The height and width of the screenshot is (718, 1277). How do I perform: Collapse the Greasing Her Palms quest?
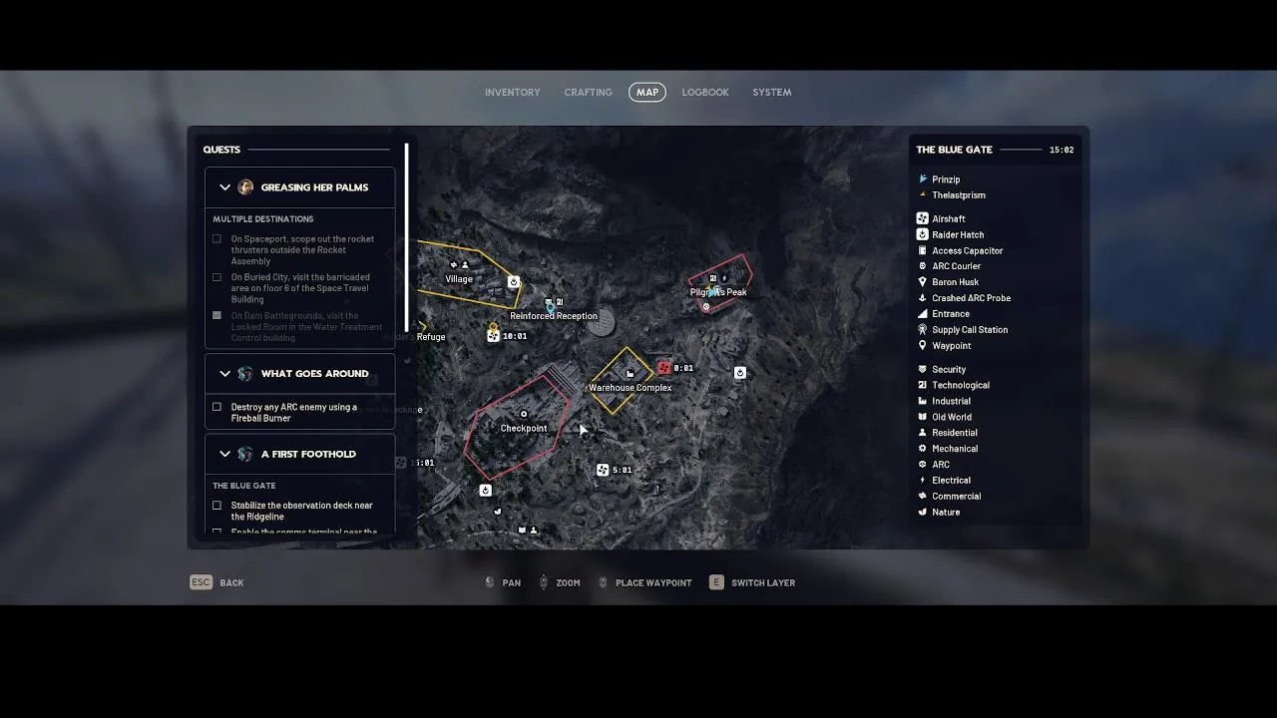(x=224, y=187)
